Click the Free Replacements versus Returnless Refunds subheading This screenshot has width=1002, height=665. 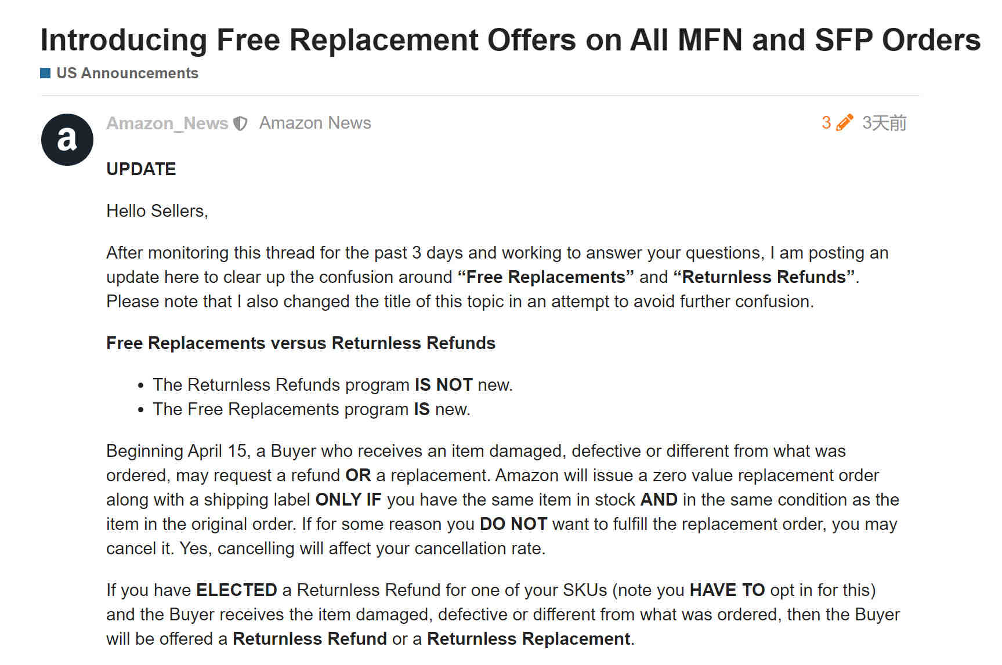coord(301,343)
